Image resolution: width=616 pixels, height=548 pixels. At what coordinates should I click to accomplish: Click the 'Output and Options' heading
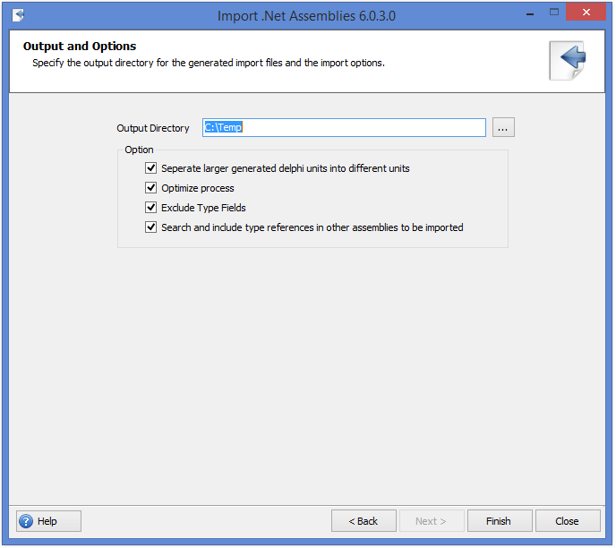click(80, 47)
